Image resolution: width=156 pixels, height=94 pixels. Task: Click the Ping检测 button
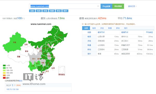[x=106, y=6]
